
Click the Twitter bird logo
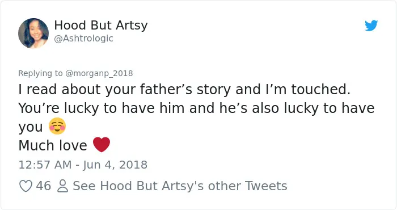(x=371, y=26)
